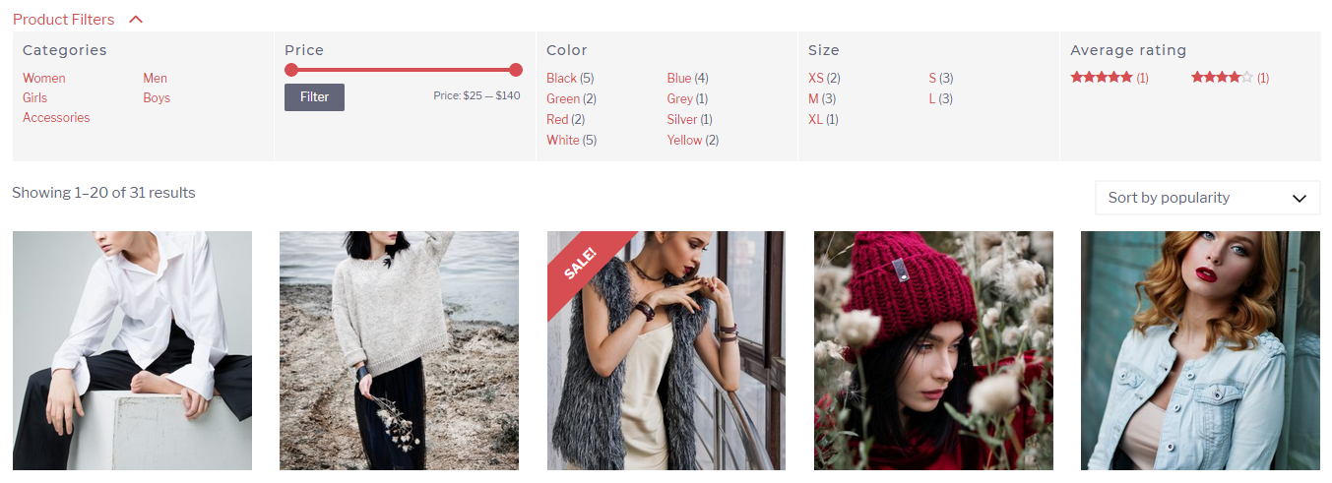Click the SALE! ribbon badge on fur vest
This screenshot has width=1332, height=483.
pos(580,263)
